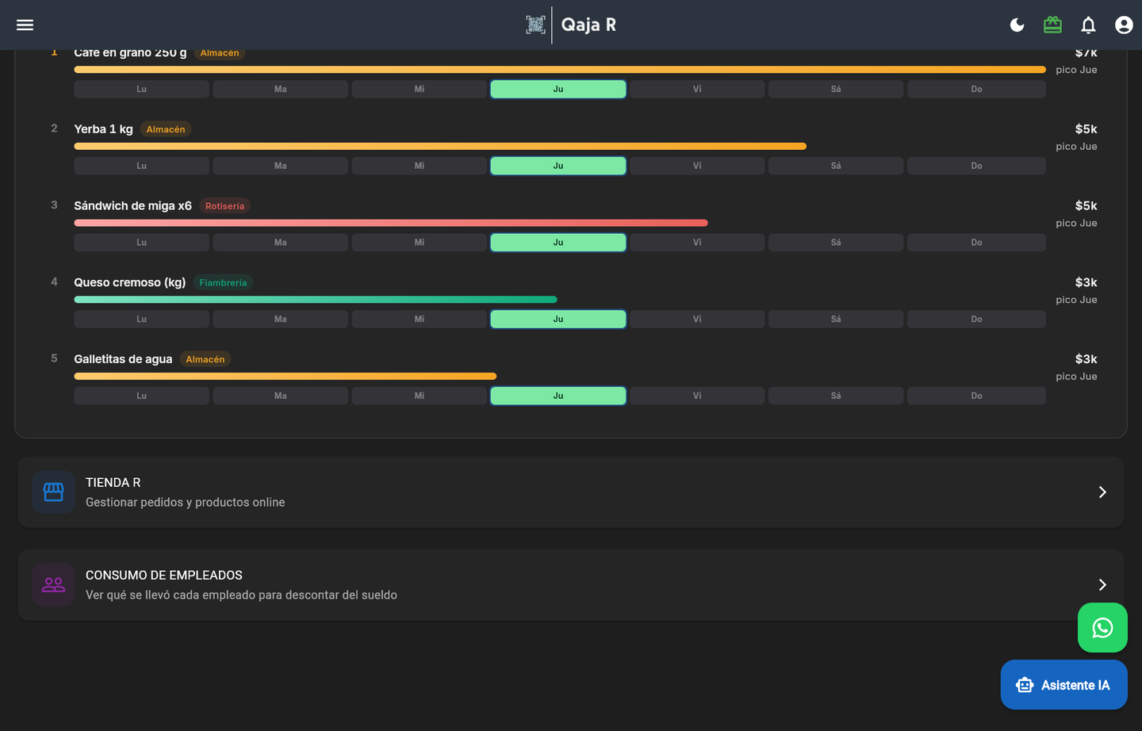Click the Tienda R storefront icon
This screenshot has height=731, width=1142.
(53, 492)
